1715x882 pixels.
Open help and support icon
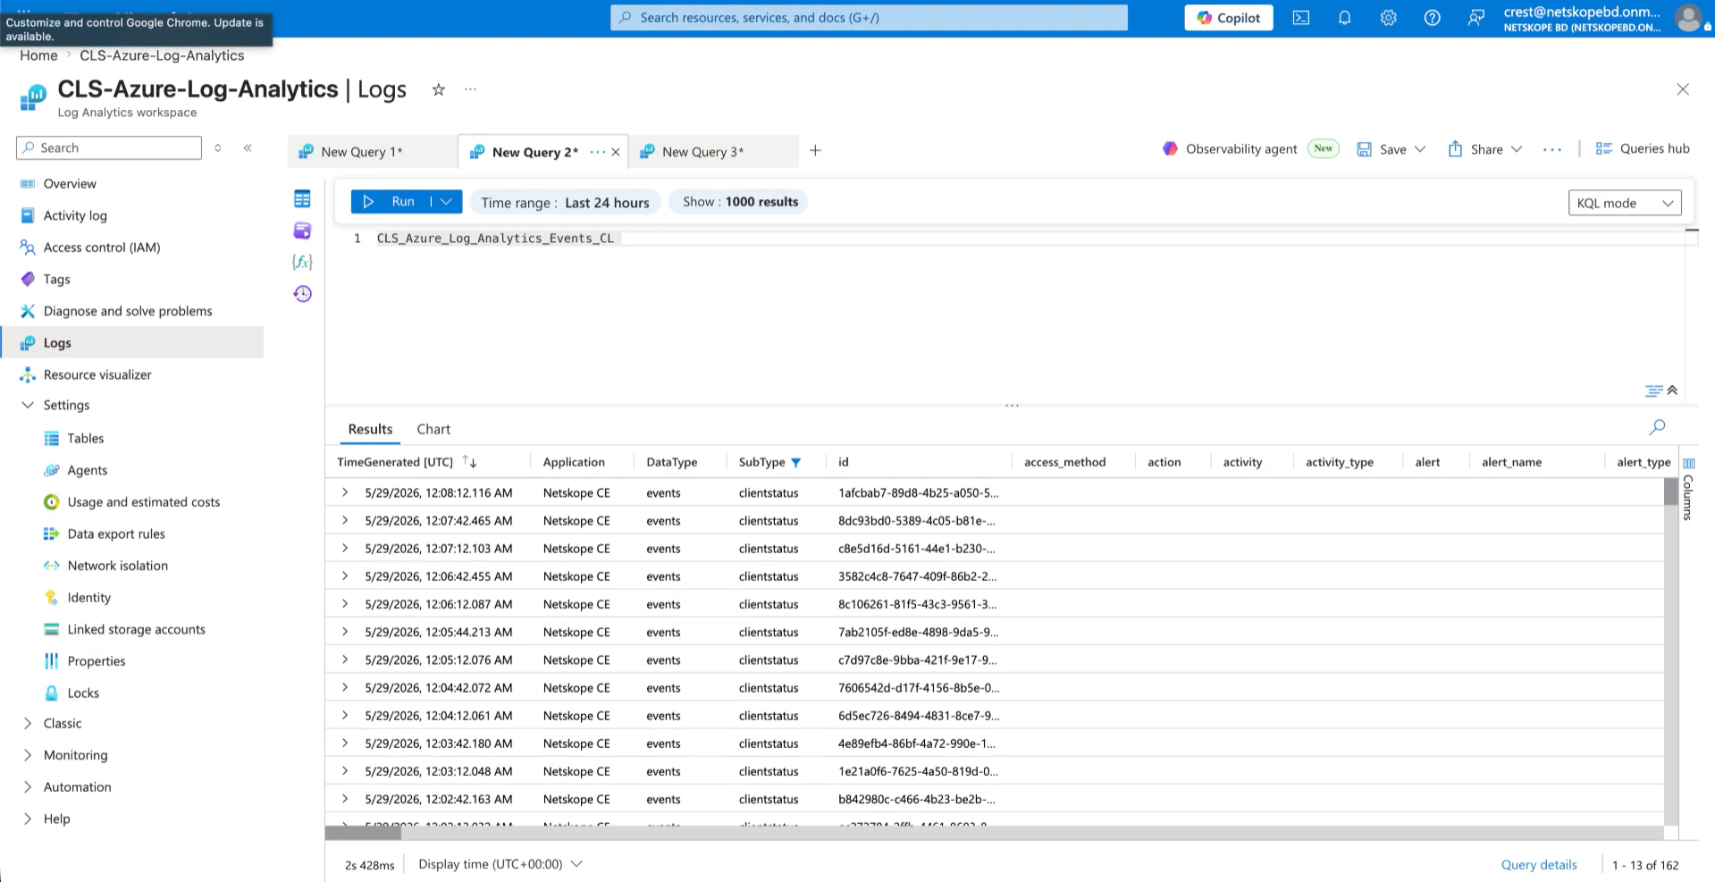(x=1432, y=18)
